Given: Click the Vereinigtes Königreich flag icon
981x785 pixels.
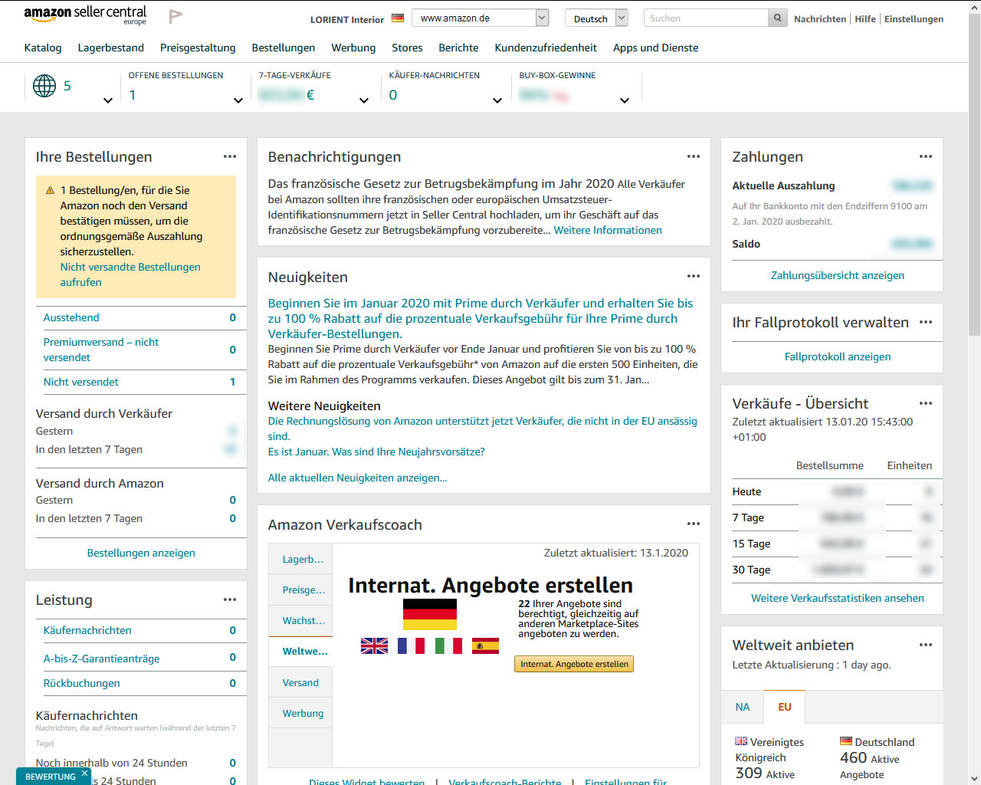Looking at the screenshot, I should [x=741, y=741].
